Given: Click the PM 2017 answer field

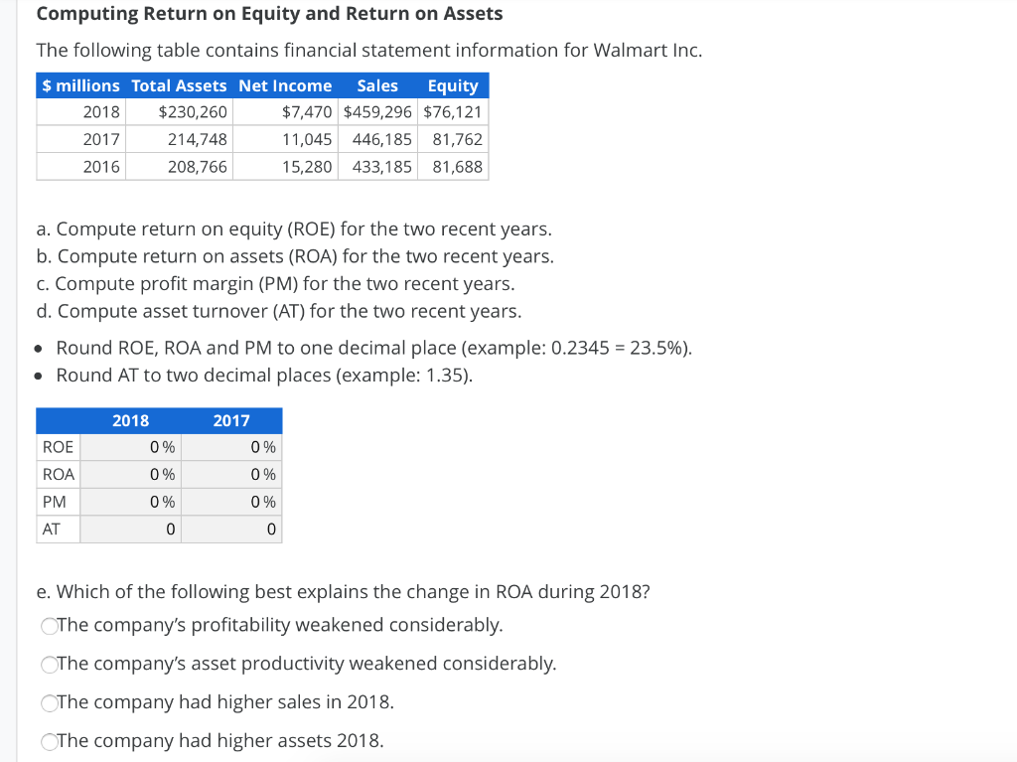Looking at the screenshot, I should 231,502.
